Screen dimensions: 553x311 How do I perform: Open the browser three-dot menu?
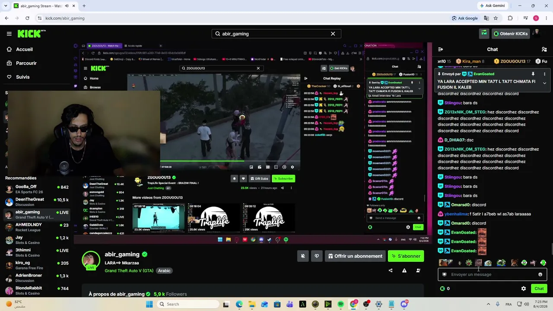(x=546, y=18)
